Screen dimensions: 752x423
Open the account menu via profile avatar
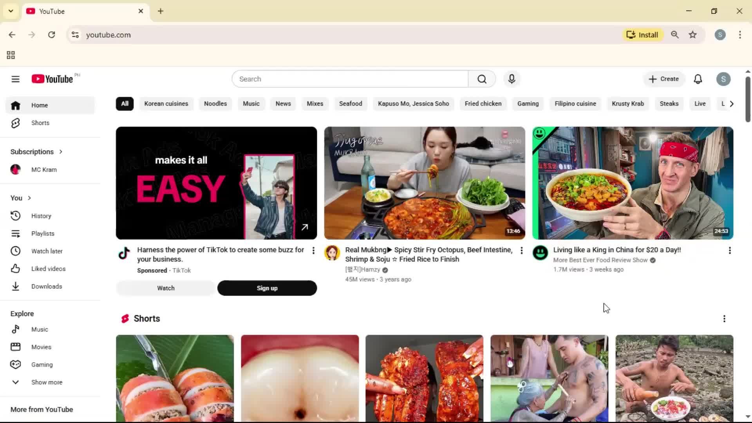click(x=723, y=79)
